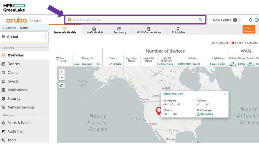Open the AI Insights tab
The height and width of the screenshot is (144, 259).
178,30
